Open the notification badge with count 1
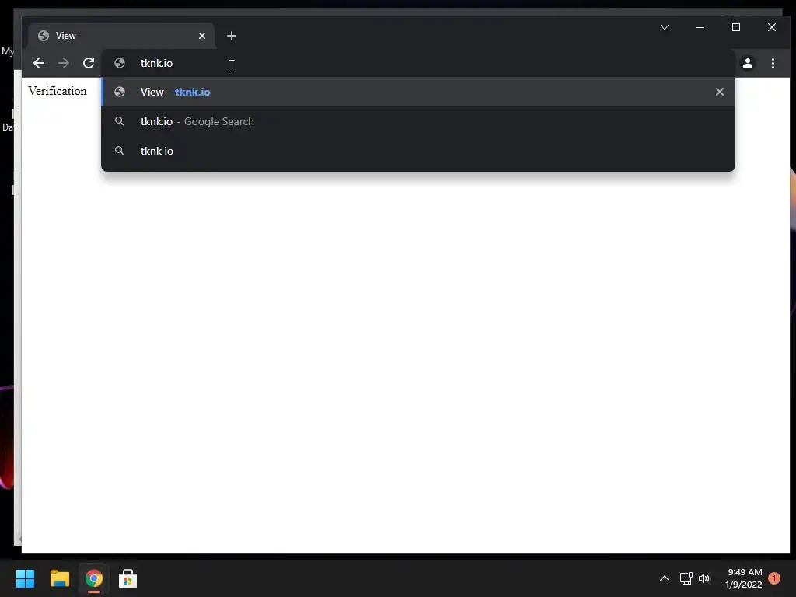796x597 pixels. [x=774, y=578]
